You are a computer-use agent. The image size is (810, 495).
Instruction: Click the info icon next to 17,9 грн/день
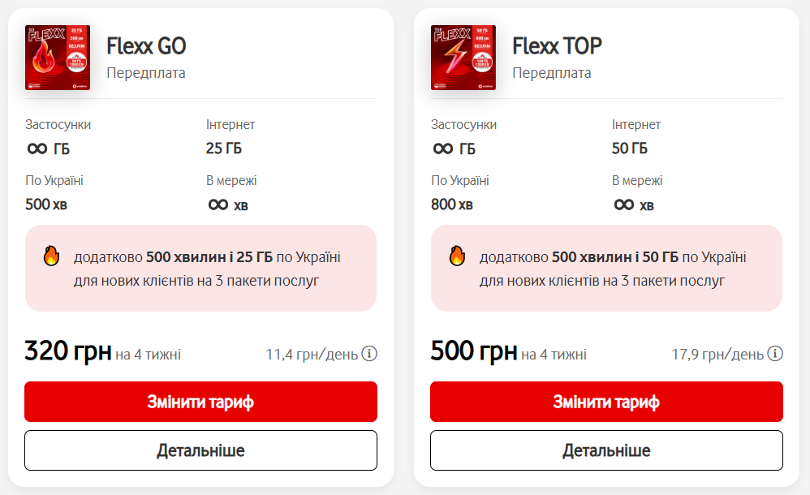[775, 353]
